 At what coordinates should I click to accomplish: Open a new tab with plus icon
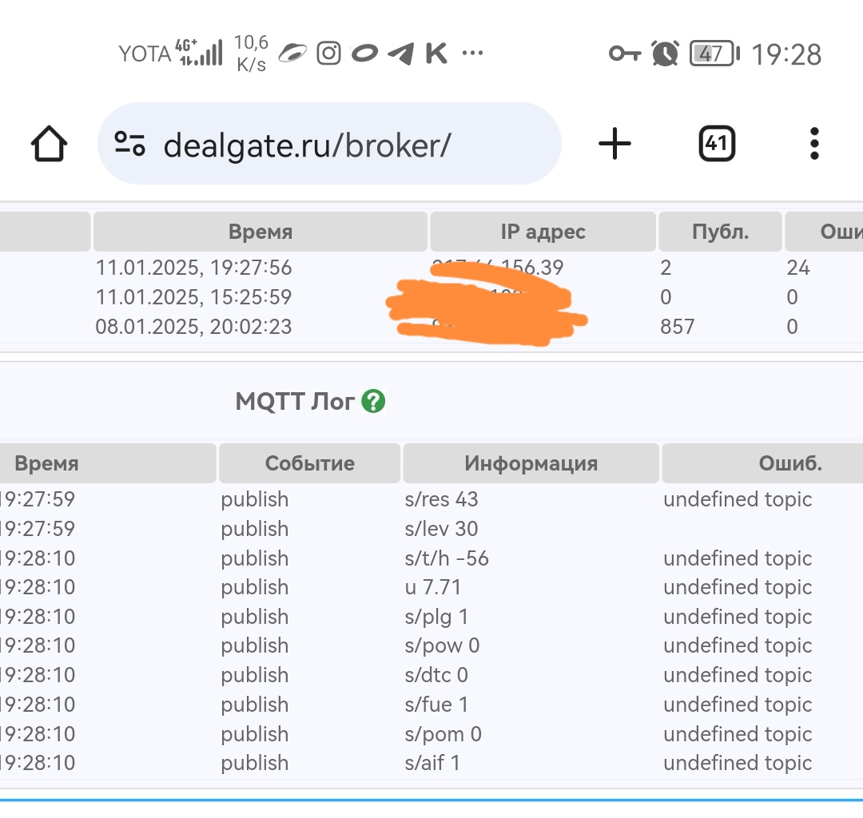tap(614, 144)
